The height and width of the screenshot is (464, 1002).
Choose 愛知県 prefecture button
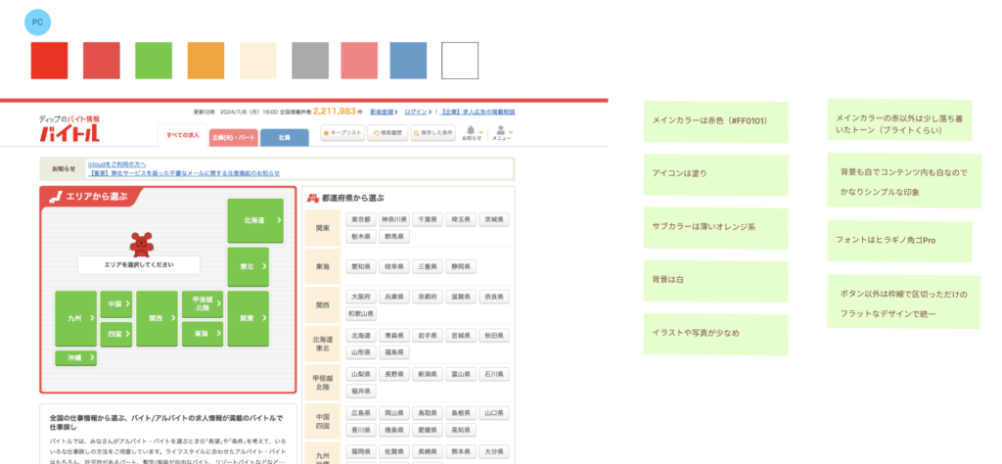pos(361,266)
